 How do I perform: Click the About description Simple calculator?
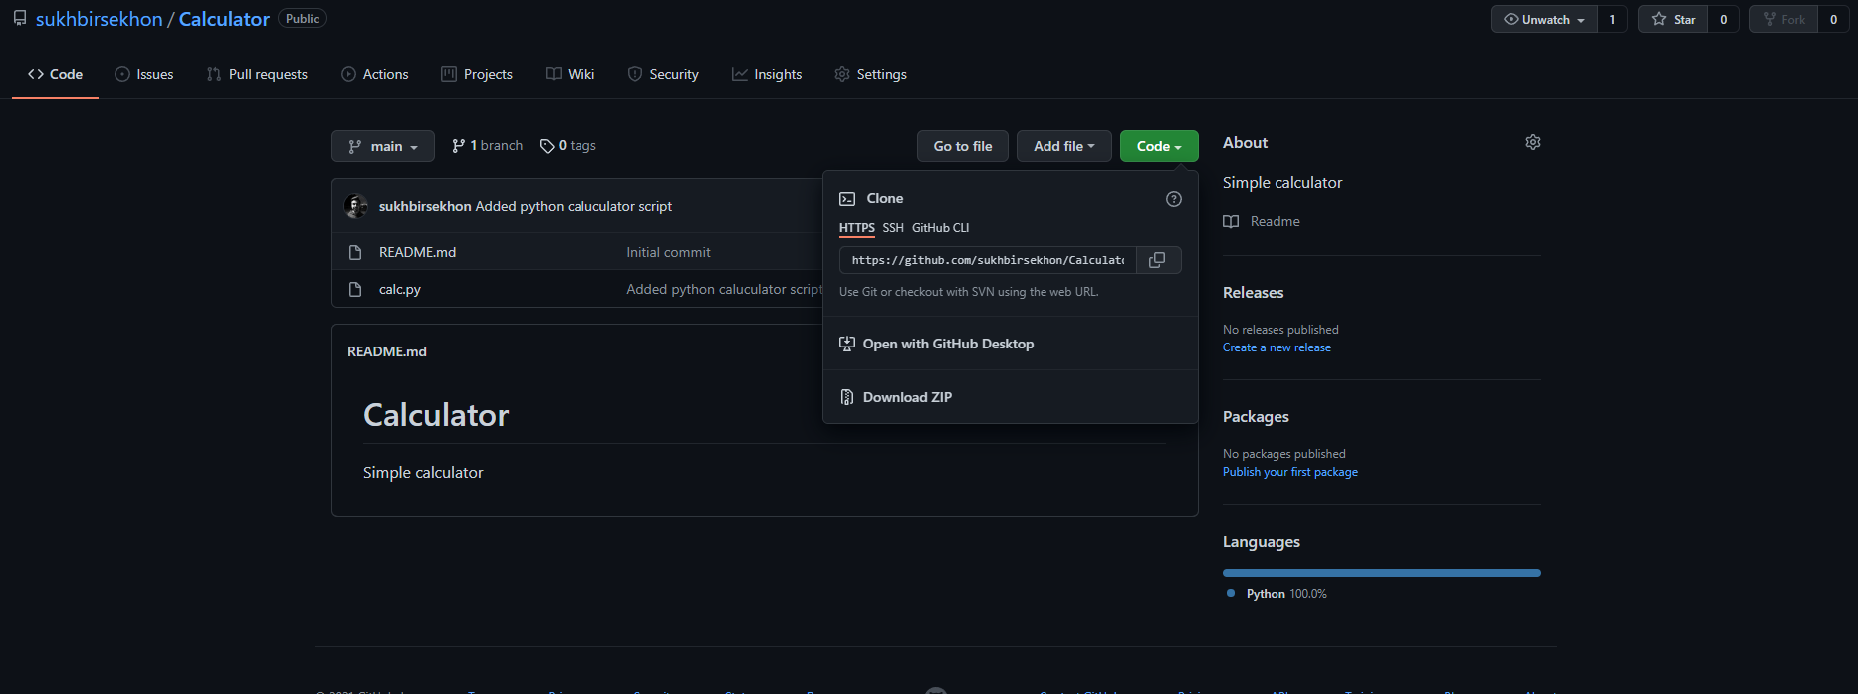point(1282,183)
